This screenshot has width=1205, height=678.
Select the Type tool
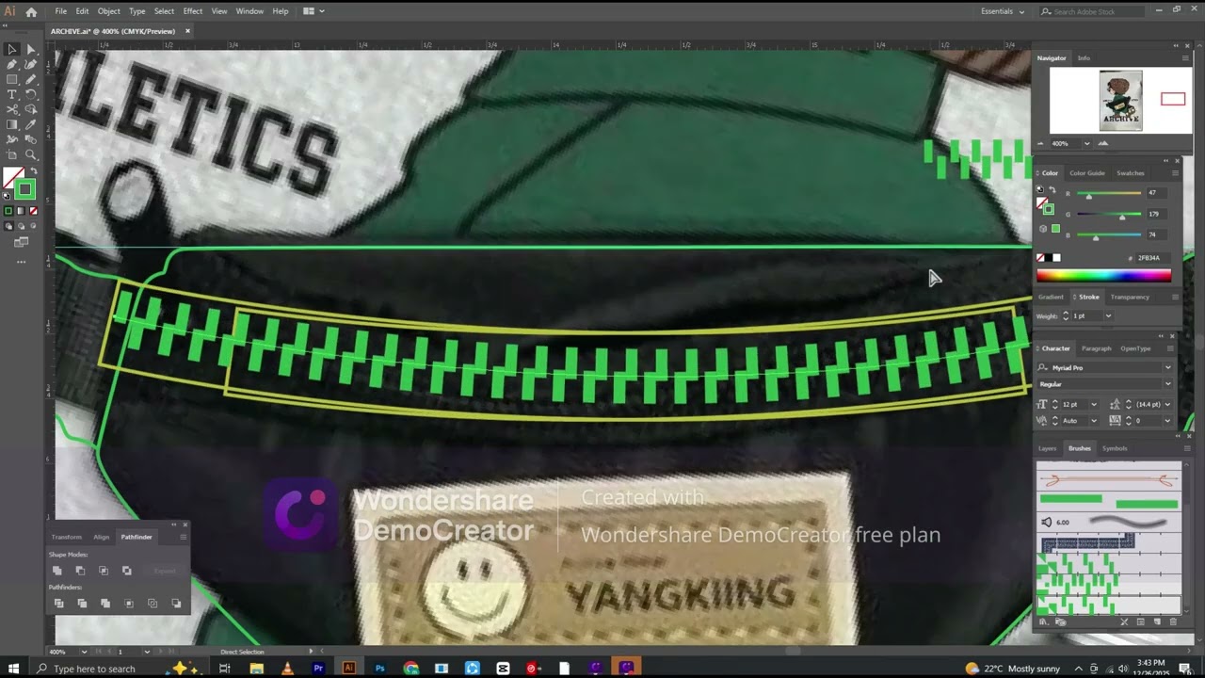pos(11,94)
